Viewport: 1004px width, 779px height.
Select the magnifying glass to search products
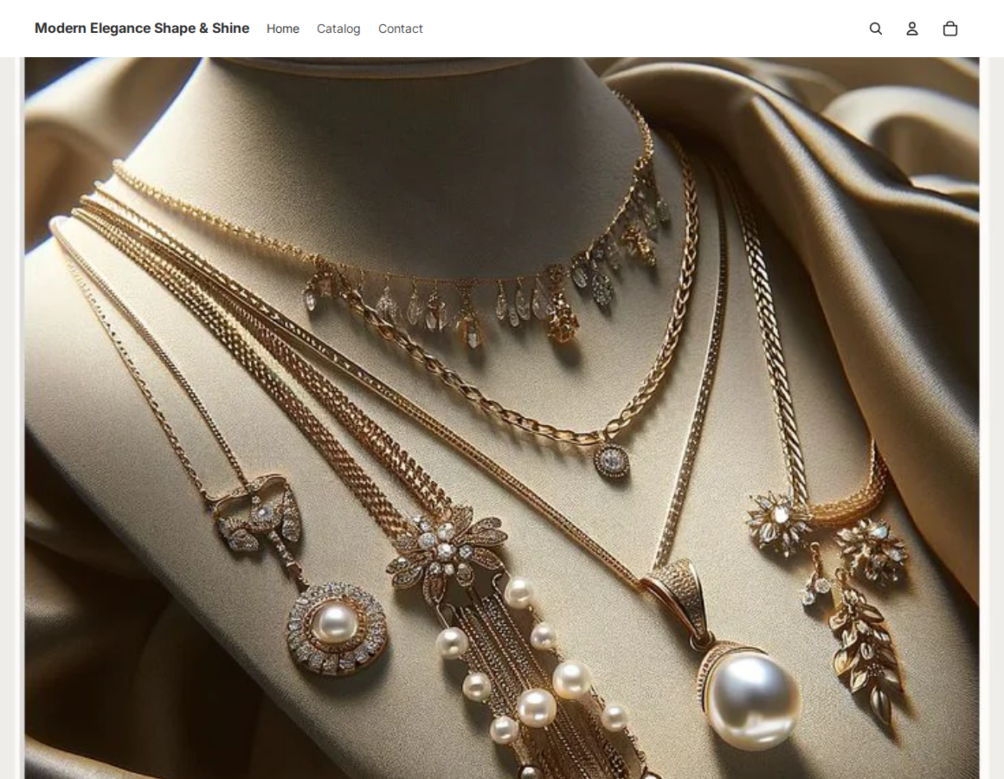(x=876, y=28)
